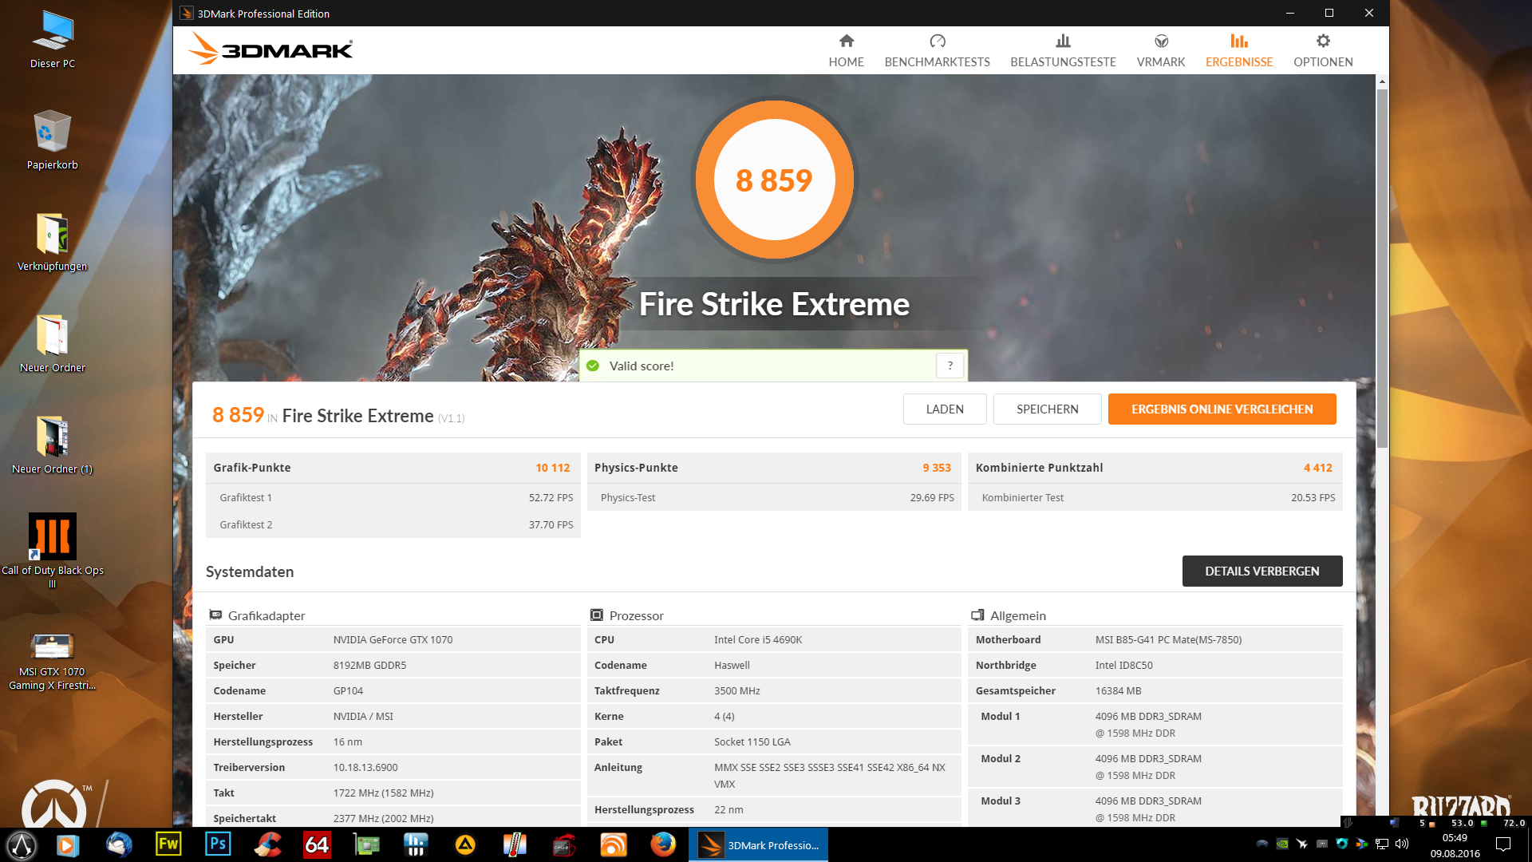The width and height of the screenshot is (1532, 862).
Task: Open the Benchmarktests gauge icon
Action: 937,41
